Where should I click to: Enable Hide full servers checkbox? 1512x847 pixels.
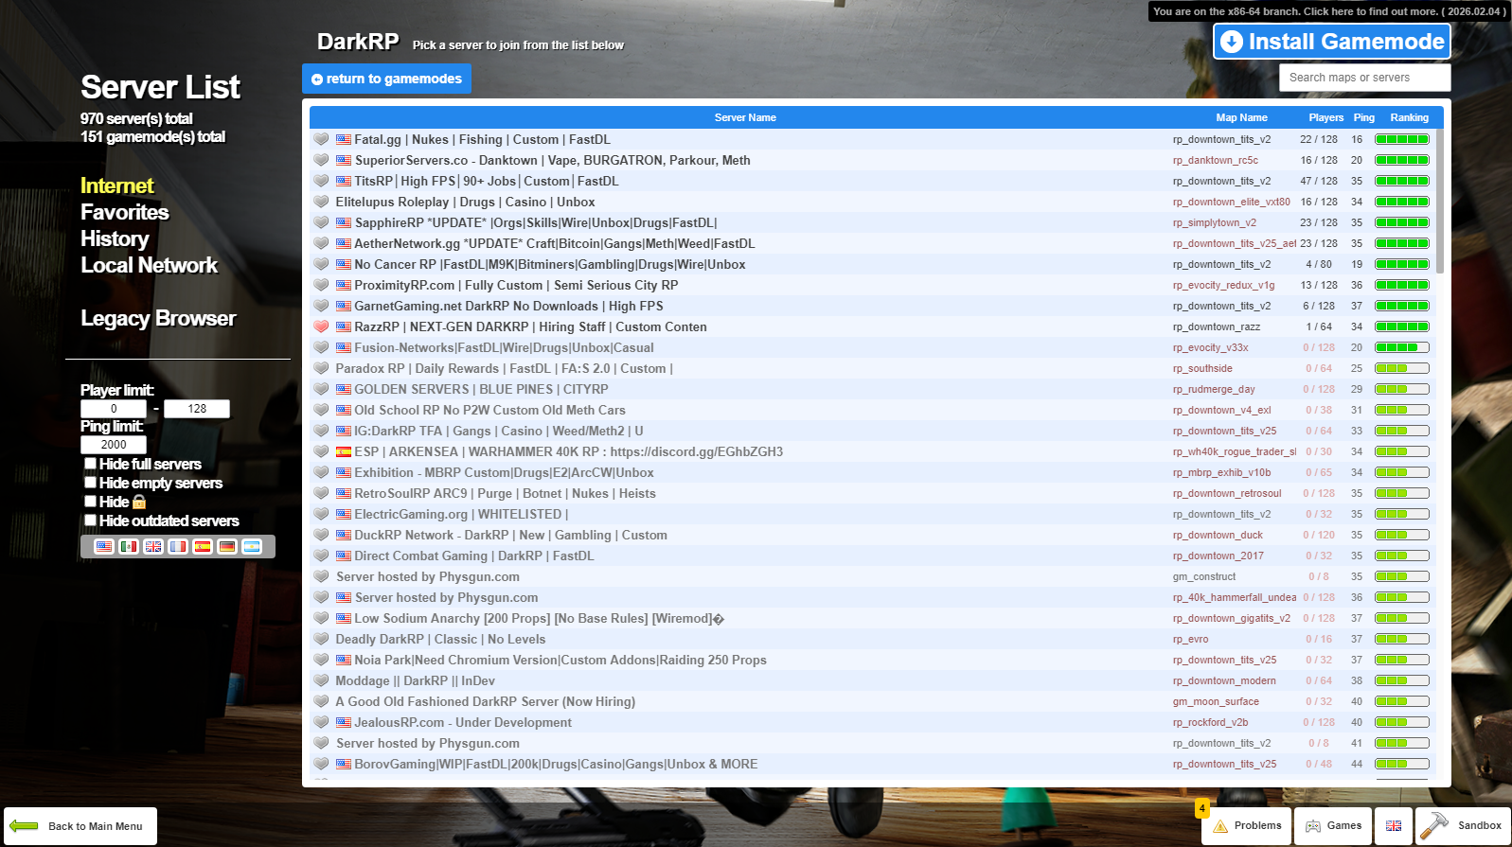pos(91,464)
